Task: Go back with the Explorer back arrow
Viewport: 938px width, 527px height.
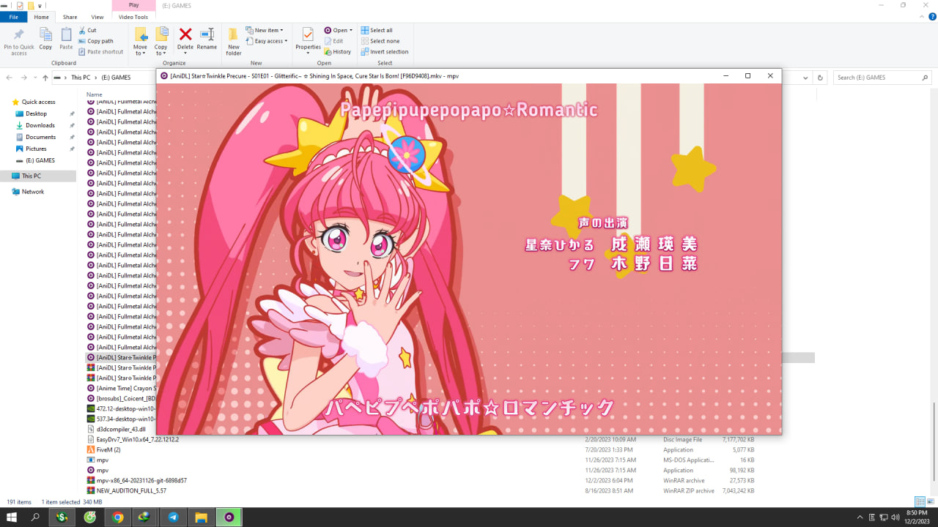Action: point(10,78)
